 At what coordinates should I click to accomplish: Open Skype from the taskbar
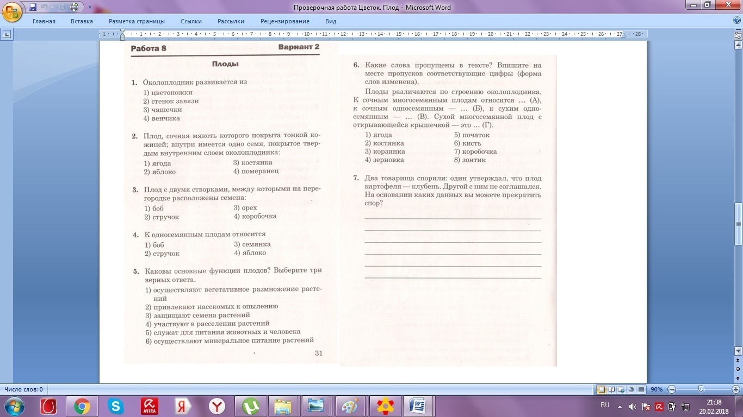click(115, 406)
